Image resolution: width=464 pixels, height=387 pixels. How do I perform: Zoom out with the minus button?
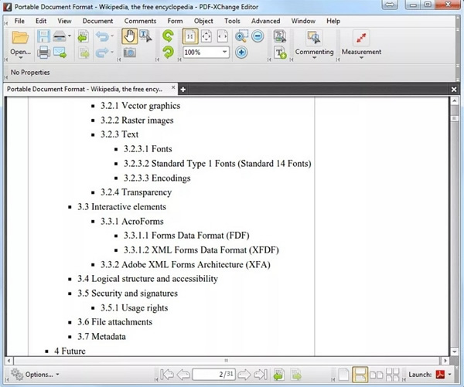pos(258,36)
